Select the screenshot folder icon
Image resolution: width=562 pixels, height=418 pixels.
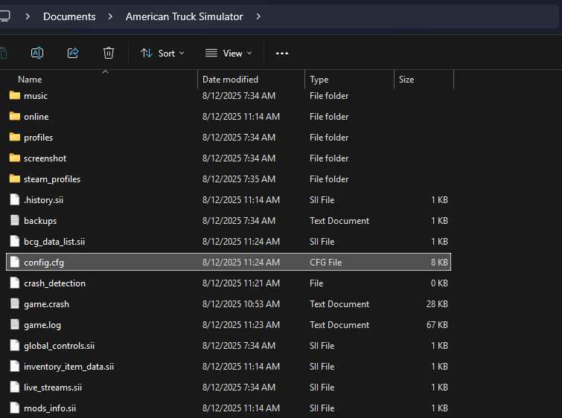(15, 158)
